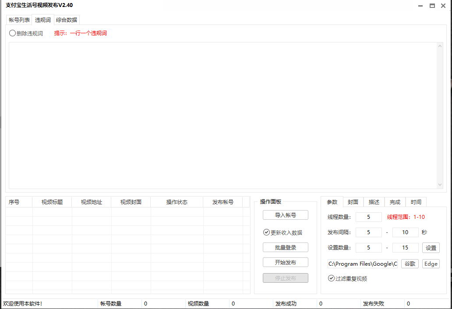452x309 pixels.
Task: Select the 删除违规词 radio button
Action: [x=13, y=33]
